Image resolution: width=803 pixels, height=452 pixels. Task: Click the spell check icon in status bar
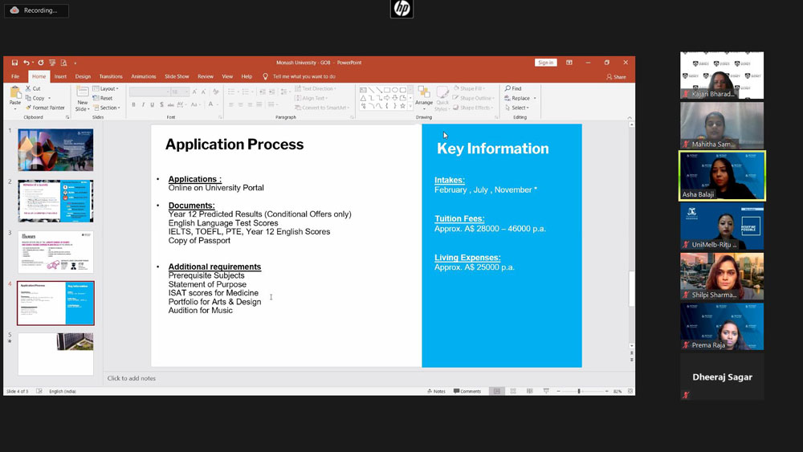39,391
